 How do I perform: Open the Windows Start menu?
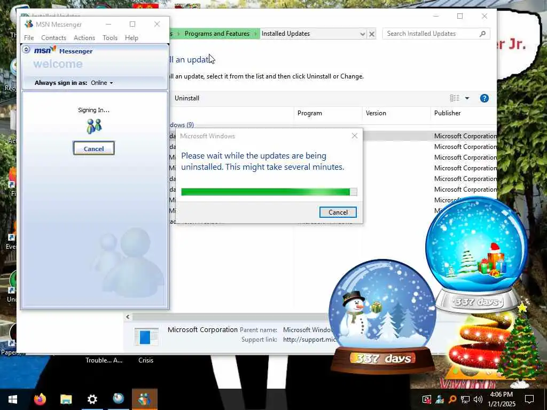pyautogui.click(x=13, y=399)
